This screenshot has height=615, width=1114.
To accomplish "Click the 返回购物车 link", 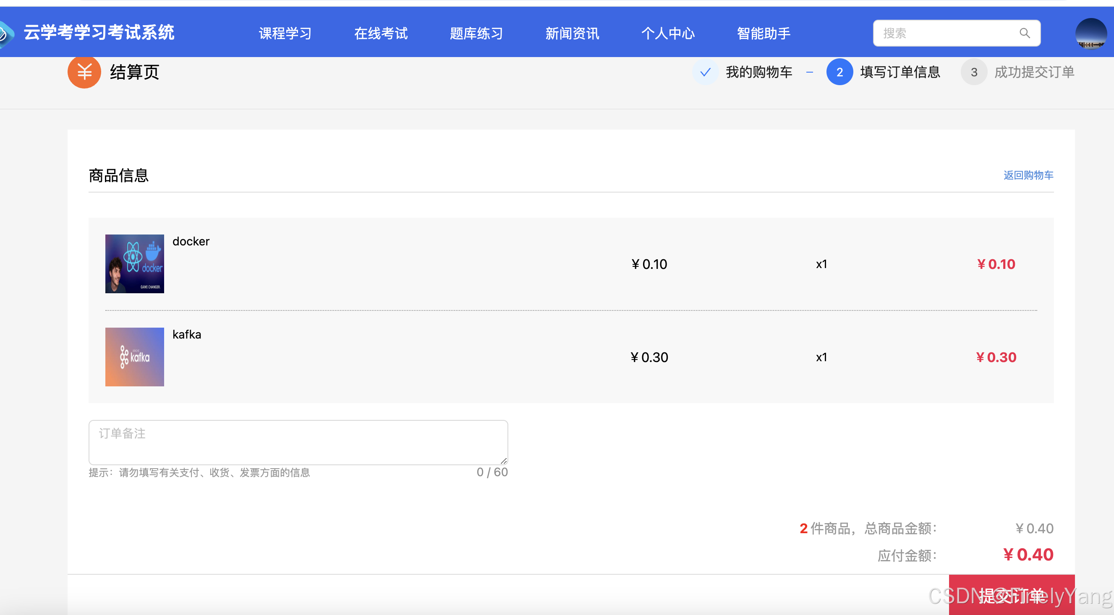I will pos(1028,175).
